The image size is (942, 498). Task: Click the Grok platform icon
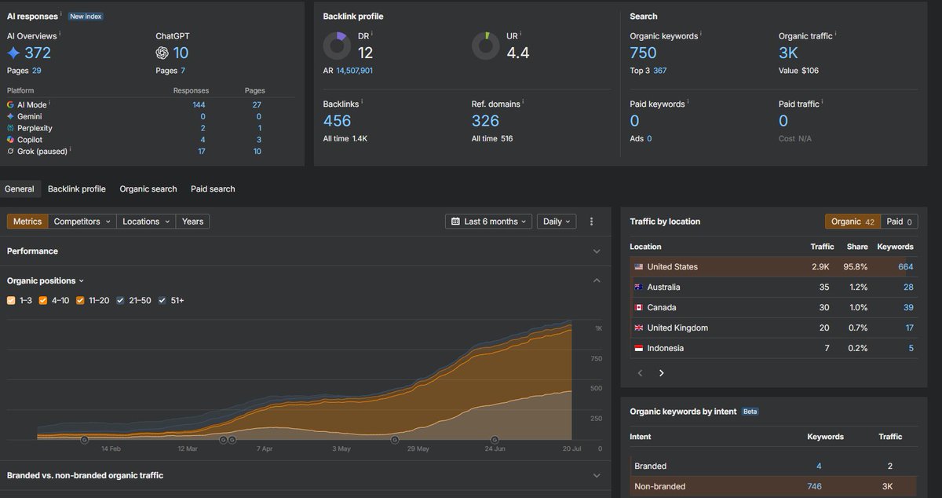pyautogui.click(x=10, y=151)
